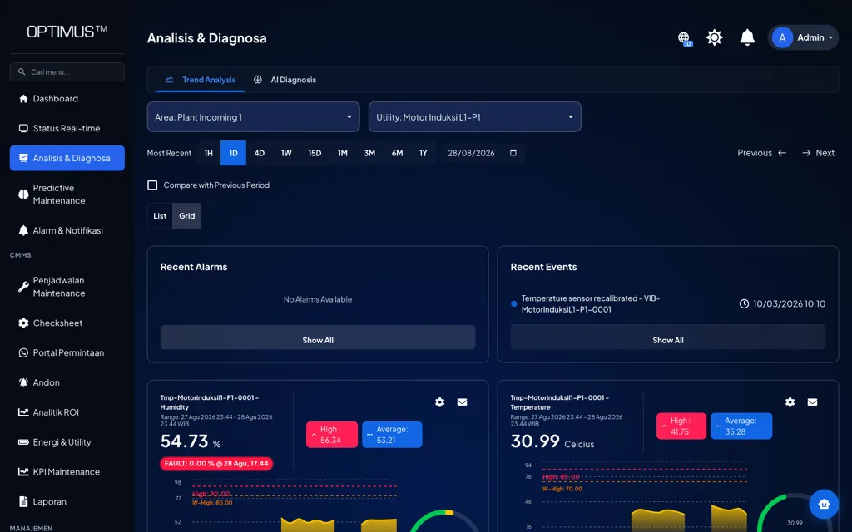Click Humidity Average 53.21 badge
Viewport: 852px width, 532px height.
392,434
